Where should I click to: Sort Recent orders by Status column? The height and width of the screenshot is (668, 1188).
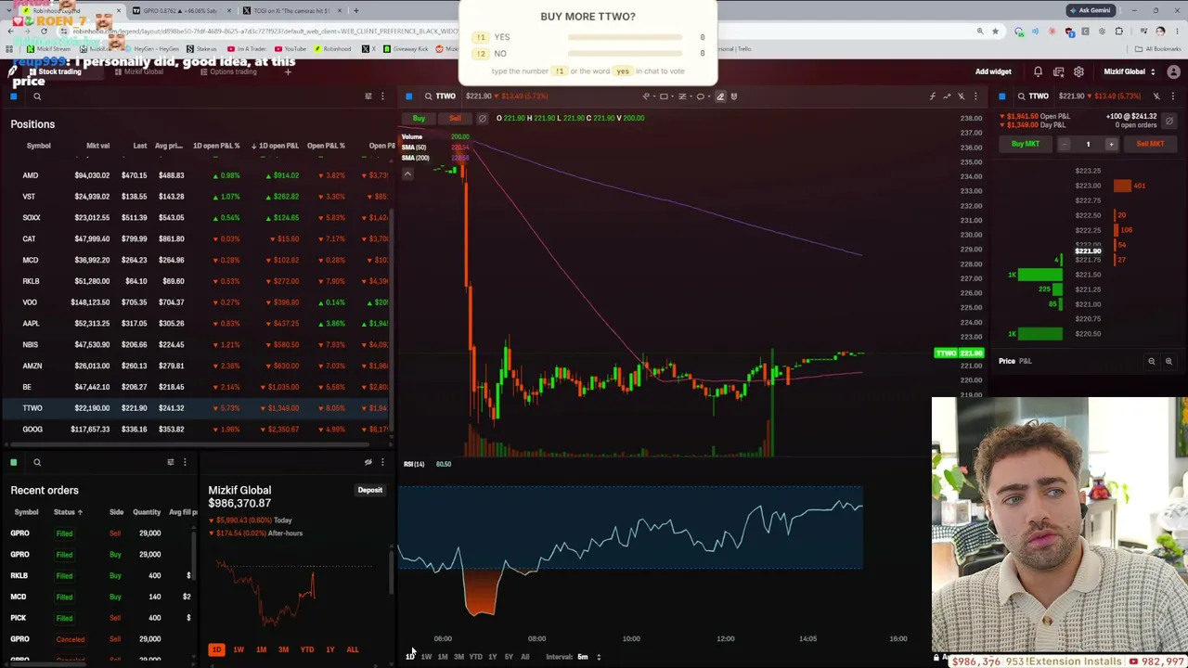point(68,512)
